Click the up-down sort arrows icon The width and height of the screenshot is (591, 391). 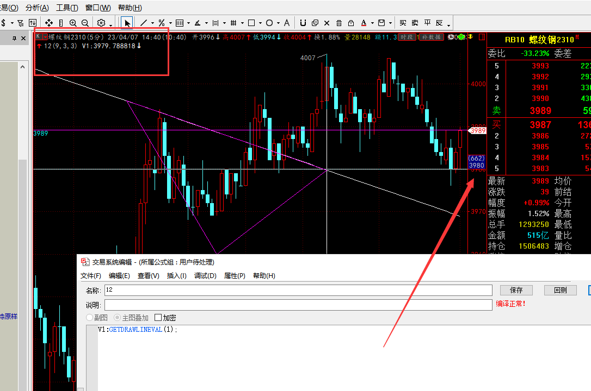(33, 23)
